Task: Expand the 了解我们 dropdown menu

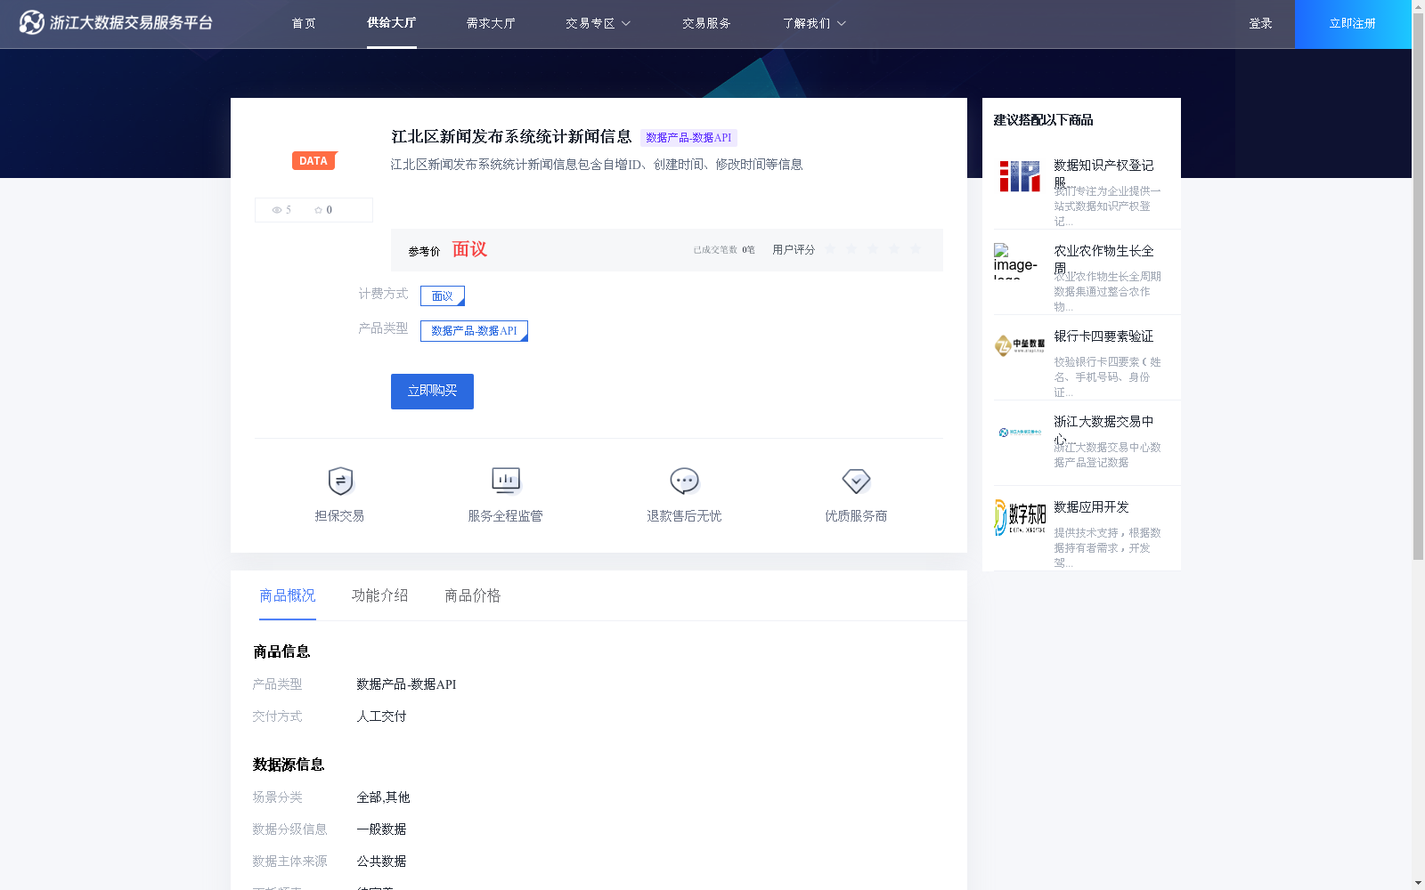Action: [814, 24]
